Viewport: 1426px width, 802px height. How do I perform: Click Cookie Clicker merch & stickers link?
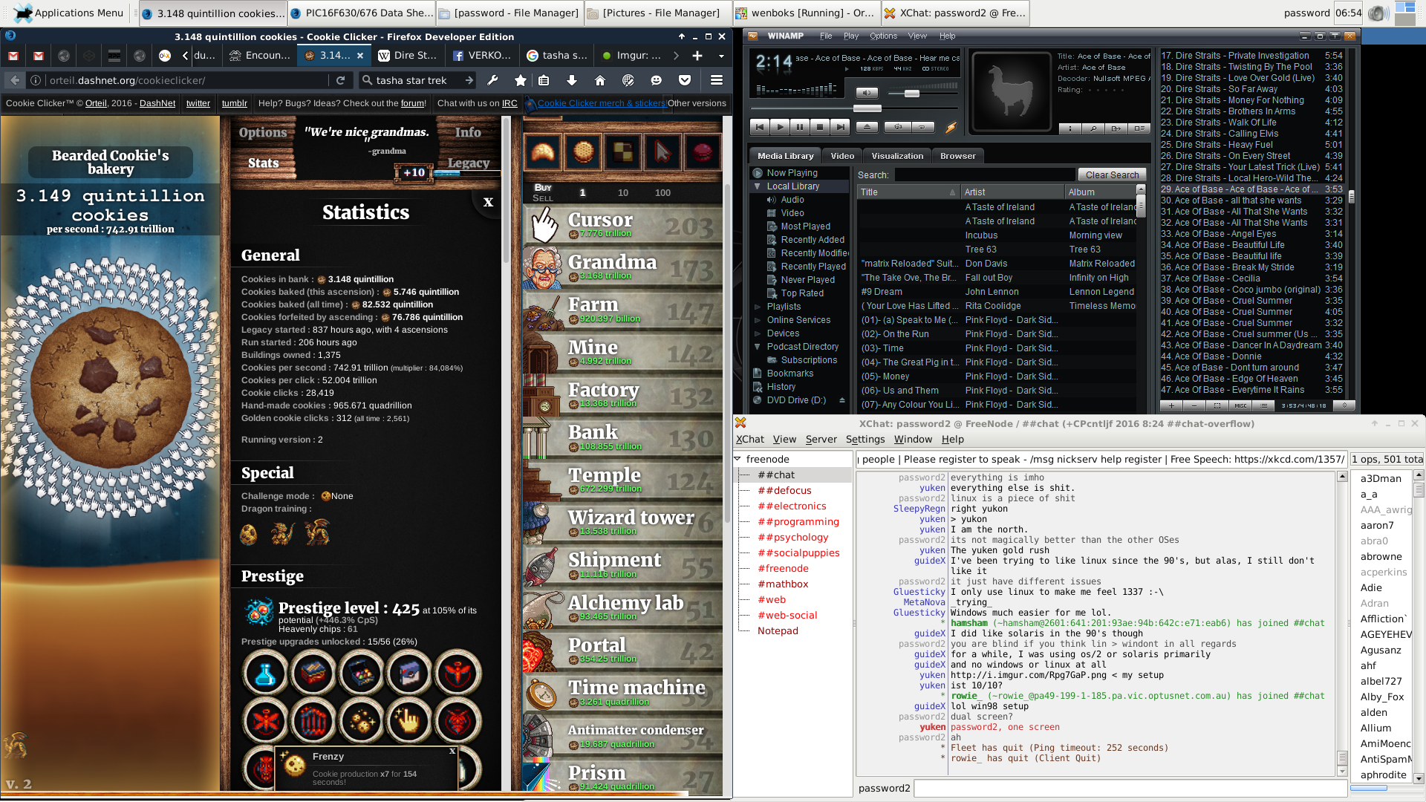click(601, 103)
